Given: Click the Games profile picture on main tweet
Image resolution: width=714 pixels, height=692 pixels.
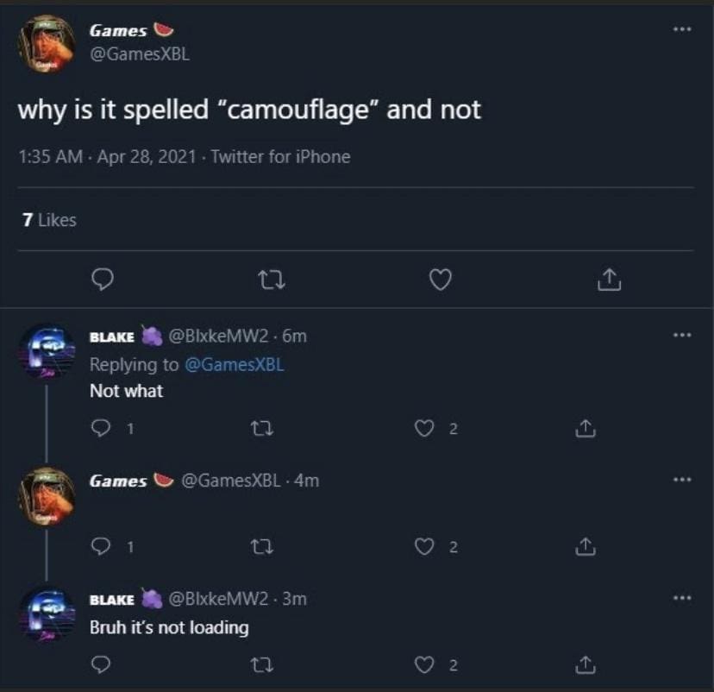Looking at the screenshot, I should coord(47,43).
